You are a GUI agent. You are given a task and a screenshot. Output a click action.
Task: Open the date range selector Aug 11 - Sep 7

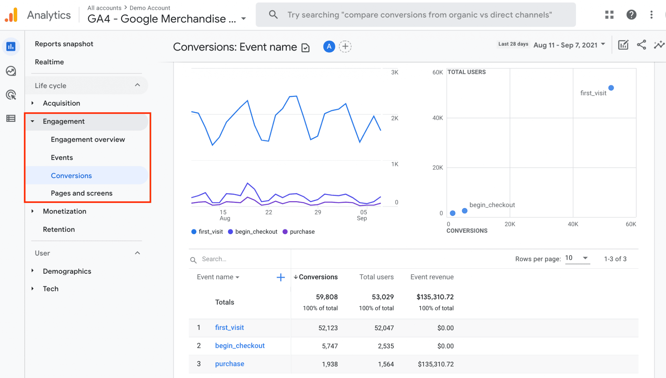click(x=569, y=45)
